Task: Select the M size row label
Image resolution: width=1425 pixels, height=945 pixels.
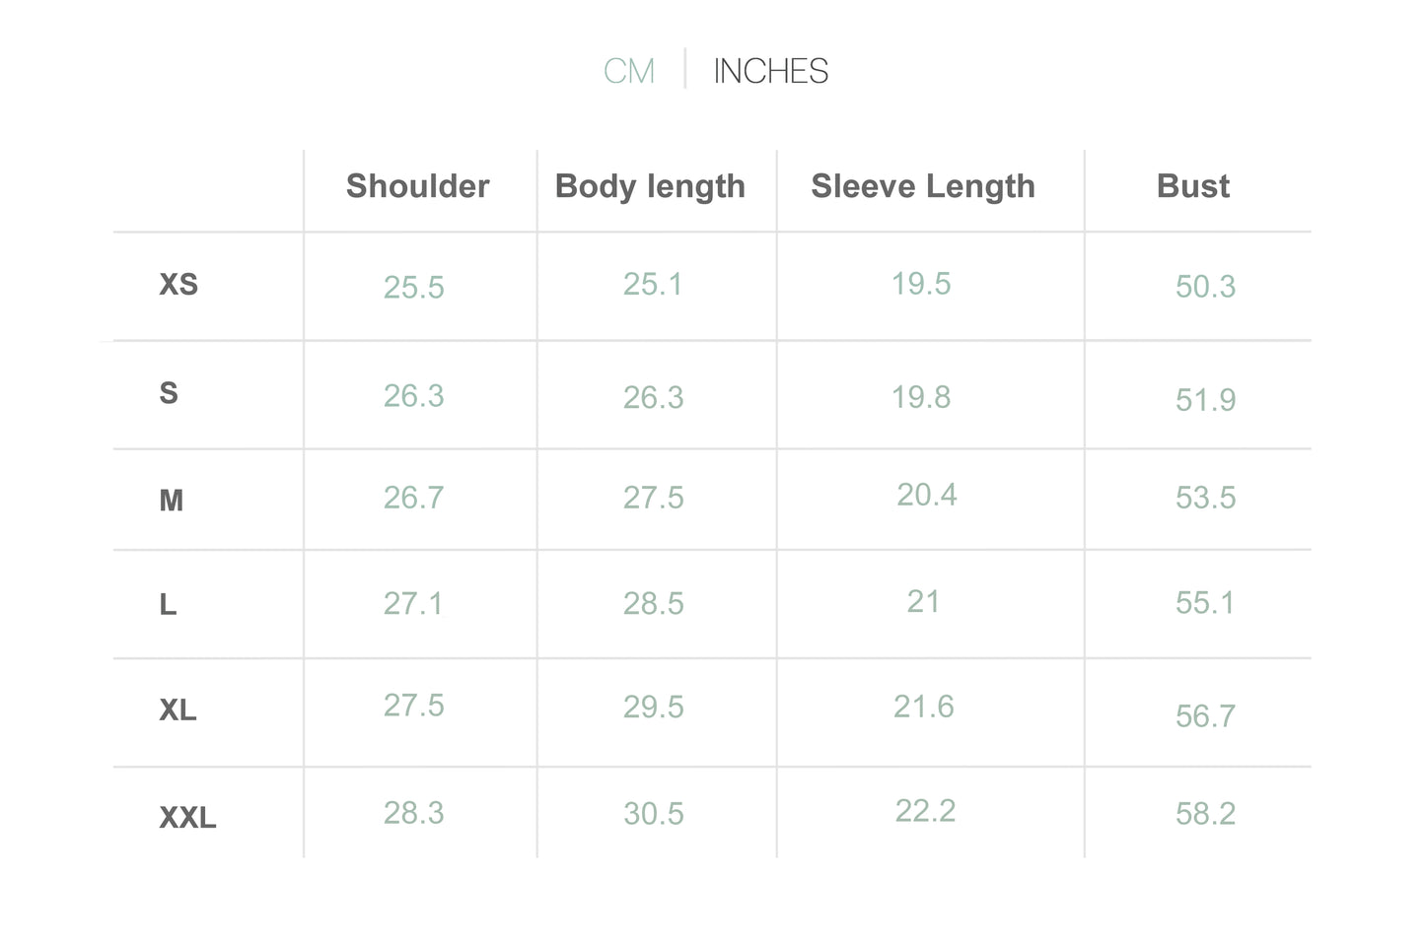Action: tap(172, 501)
